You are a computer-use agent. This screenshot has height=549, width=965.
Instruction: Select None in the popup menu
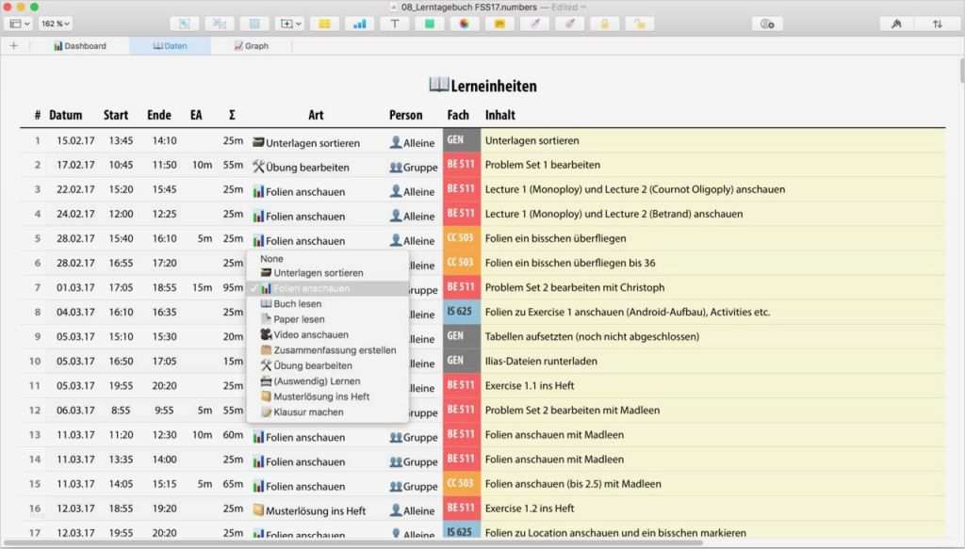tap(272, 258)
